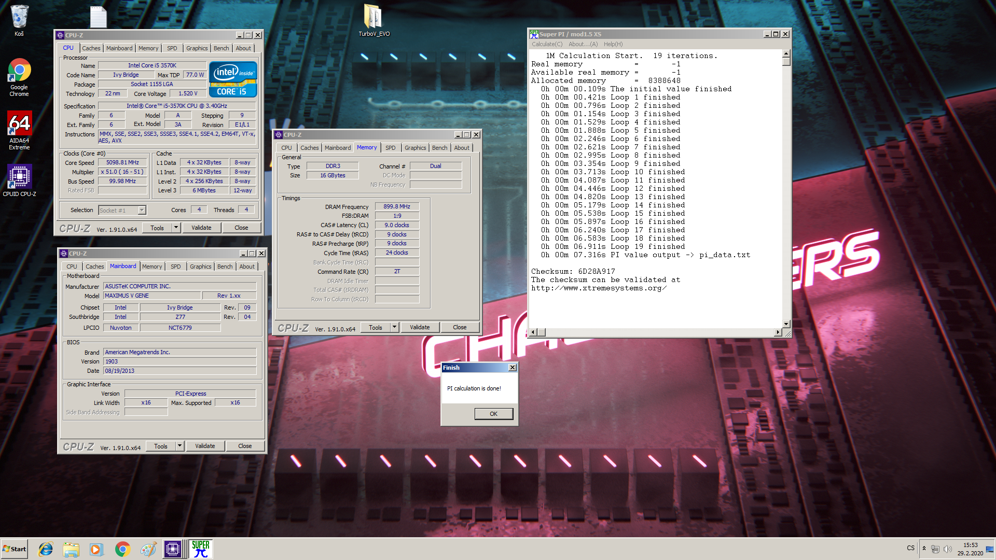Launch the AIDA64 Extreme desktop icon
This screenshot has height=560, width=996.
19,131
